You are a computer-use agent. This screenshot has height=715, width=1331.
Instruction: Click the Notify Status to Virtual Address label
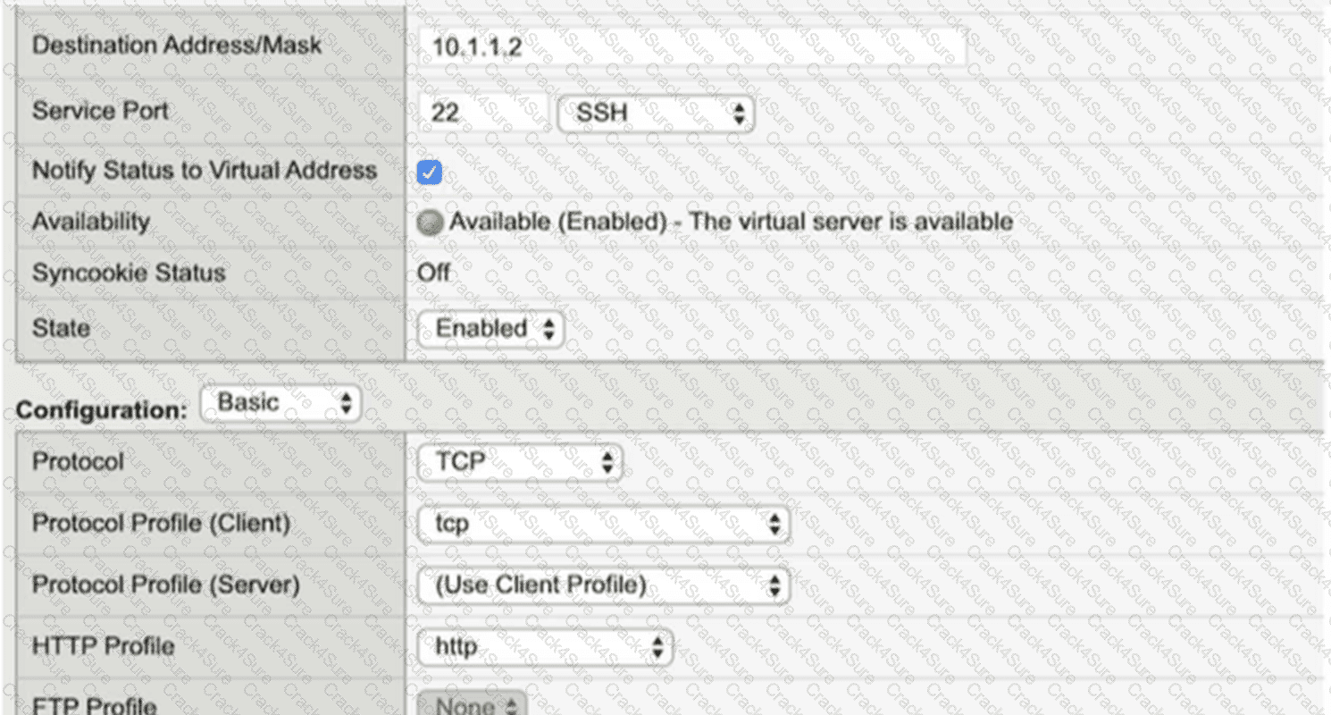[205, 171]
